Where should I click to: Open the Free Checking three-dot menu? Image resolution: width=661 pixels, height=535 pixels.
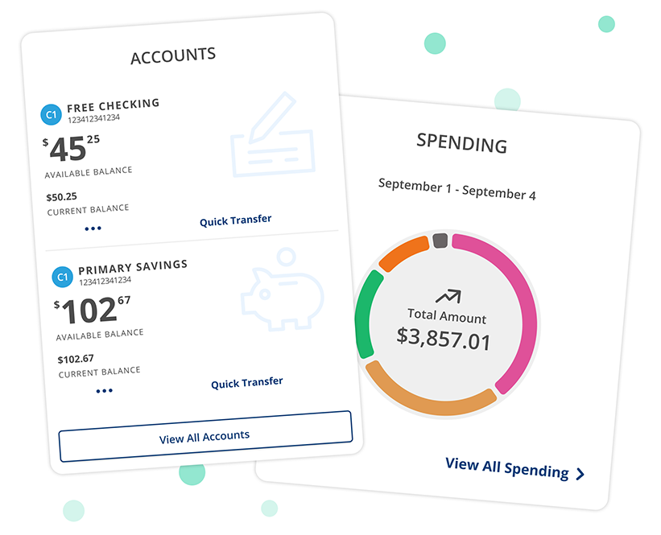(93, 228)
